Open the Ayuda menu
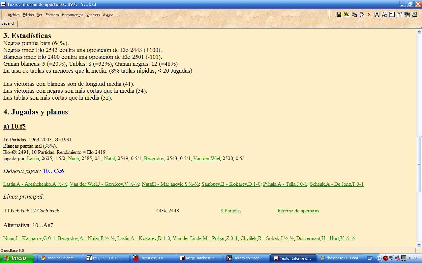Screen dimensions: 422x263 click(x=108, y=15)
